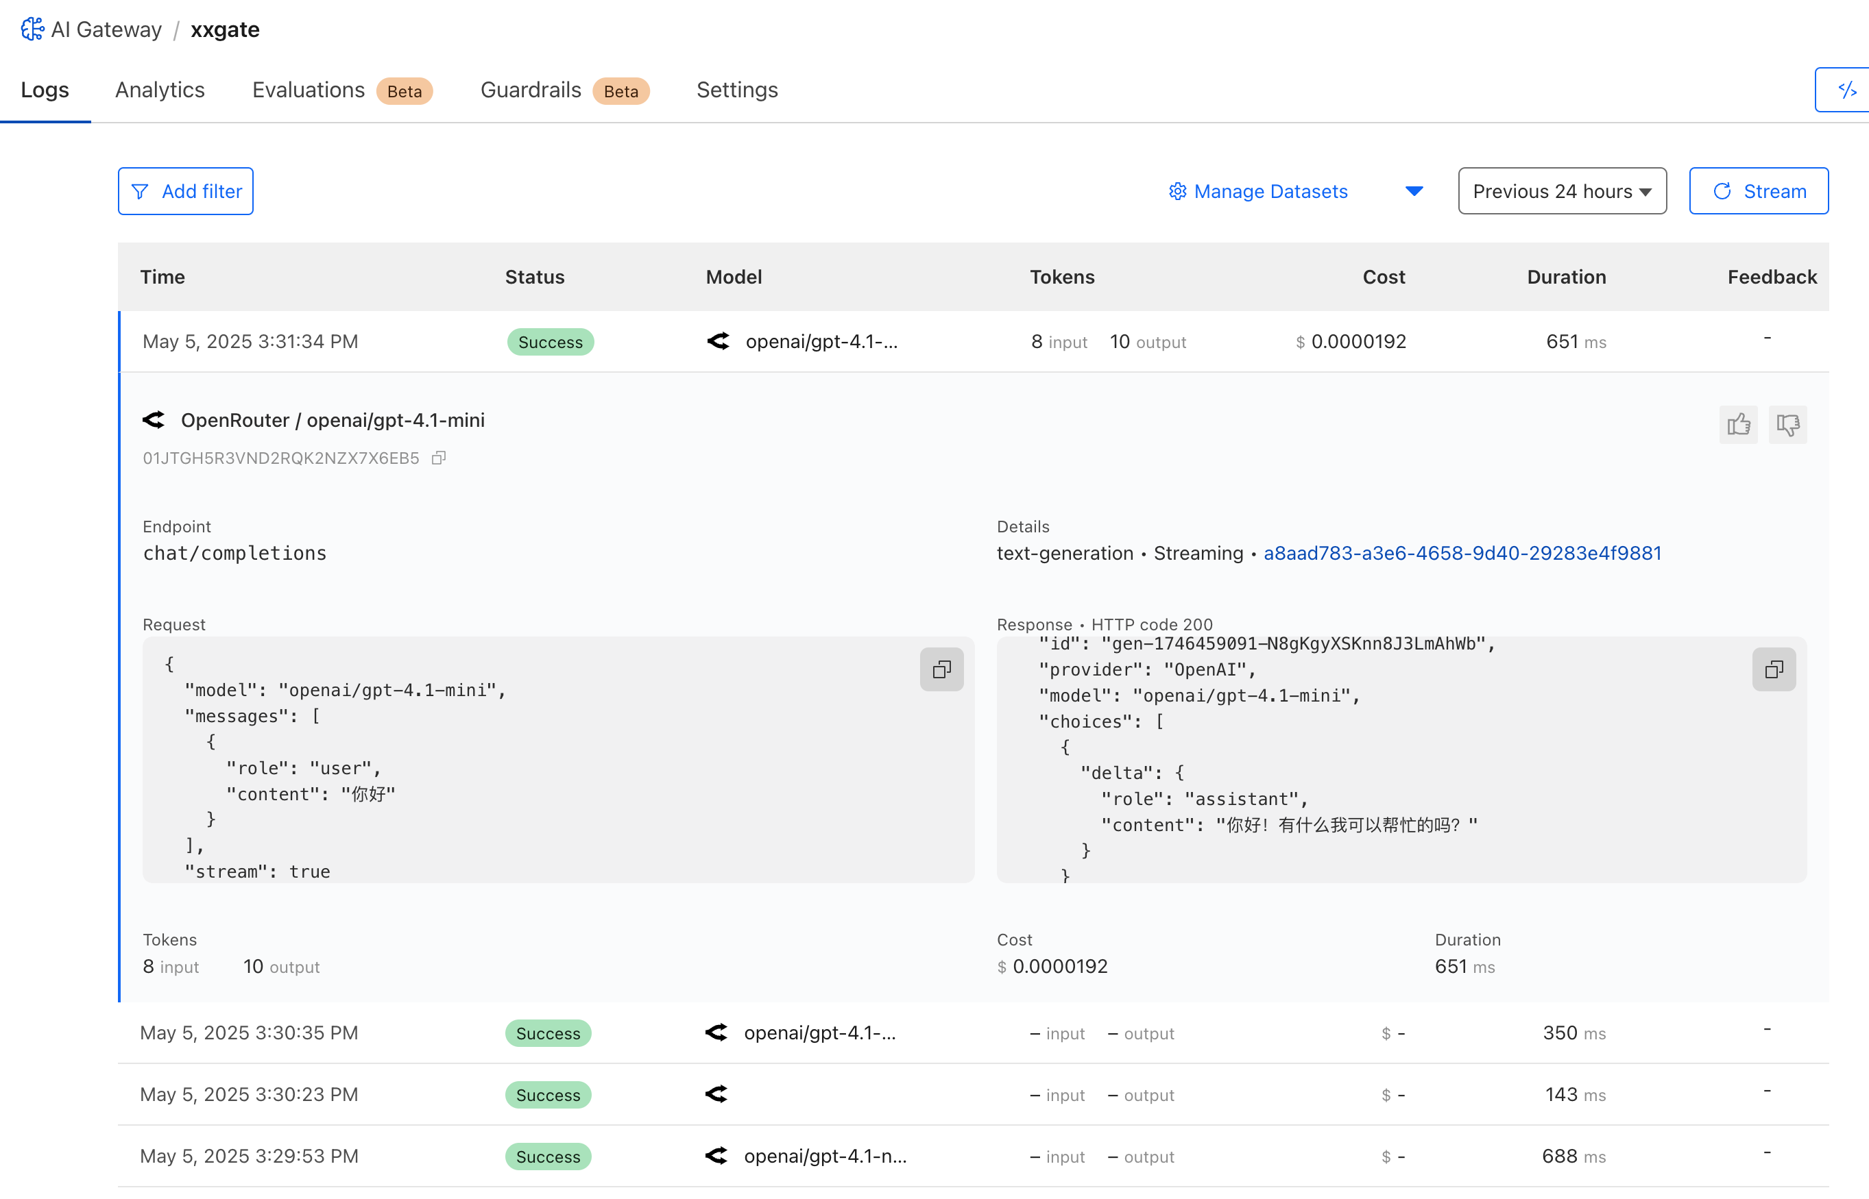Viewport: 1869px width, 1199px height.
Task: Expand the blue caret beside Manage Datasets
Action: coord(1414,192)
